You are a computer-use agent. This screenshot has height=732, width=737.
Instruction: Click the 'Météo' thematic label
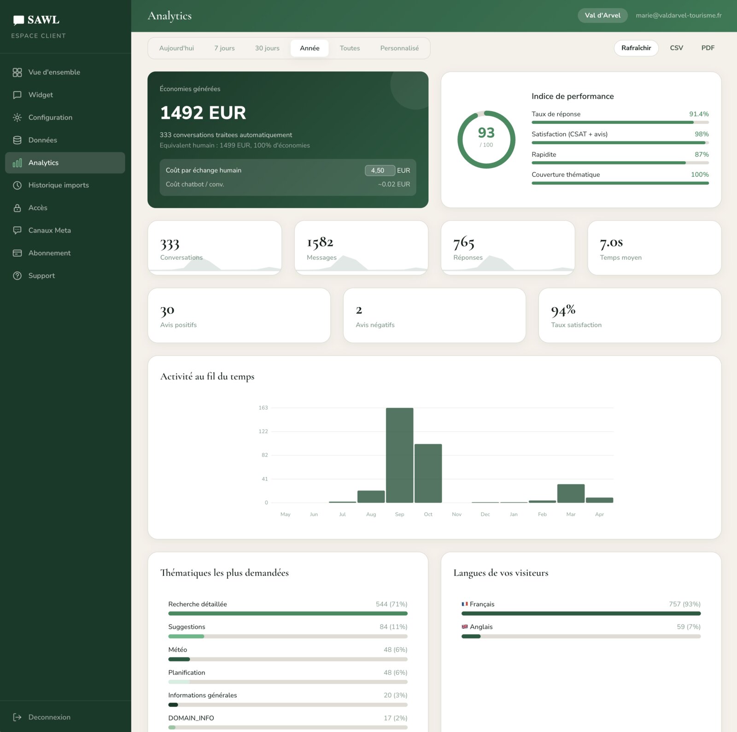click(178, 650)
